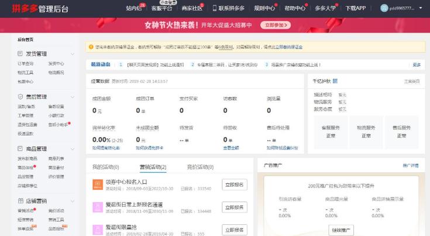Click link under 售后待处理

pos(282,148)
